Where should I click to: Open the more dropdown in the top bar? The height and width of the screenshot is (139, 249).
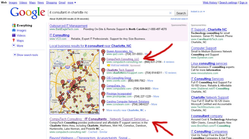coord(72,2)
